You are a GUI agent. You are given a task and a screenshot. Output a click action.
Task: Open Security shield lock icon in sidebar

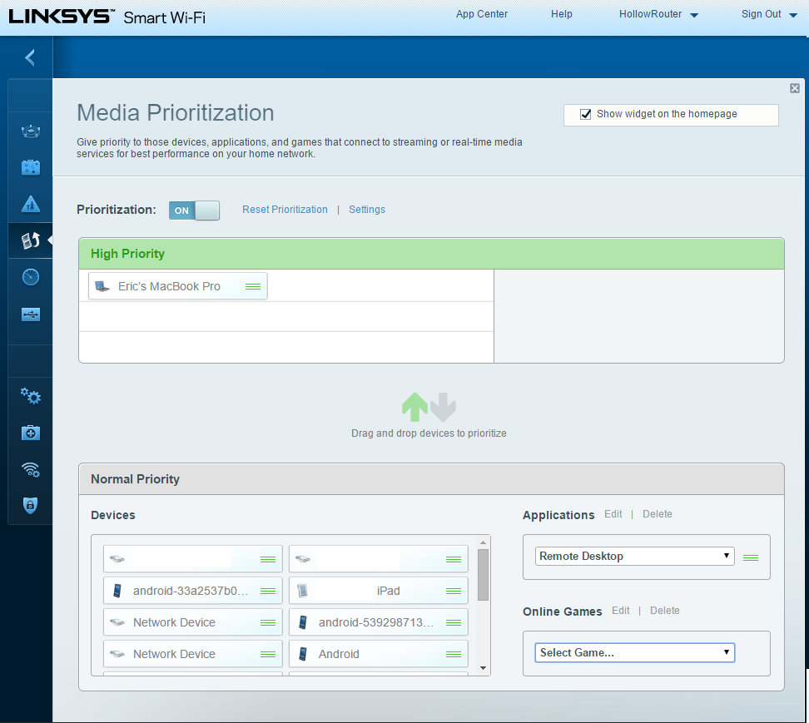pos(31,505)
